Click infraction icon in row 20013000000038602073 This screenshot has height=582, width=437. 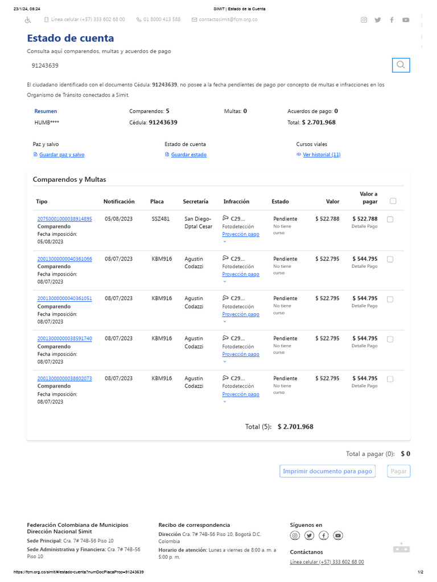click(x=225, y=378)
